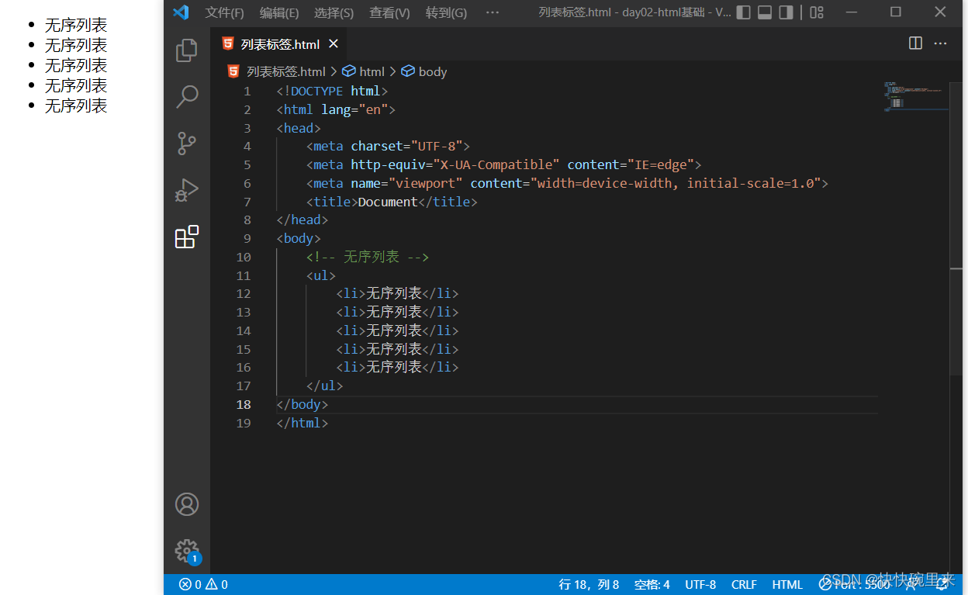Change indentation via 空格: 4

(x=652, y=585)
